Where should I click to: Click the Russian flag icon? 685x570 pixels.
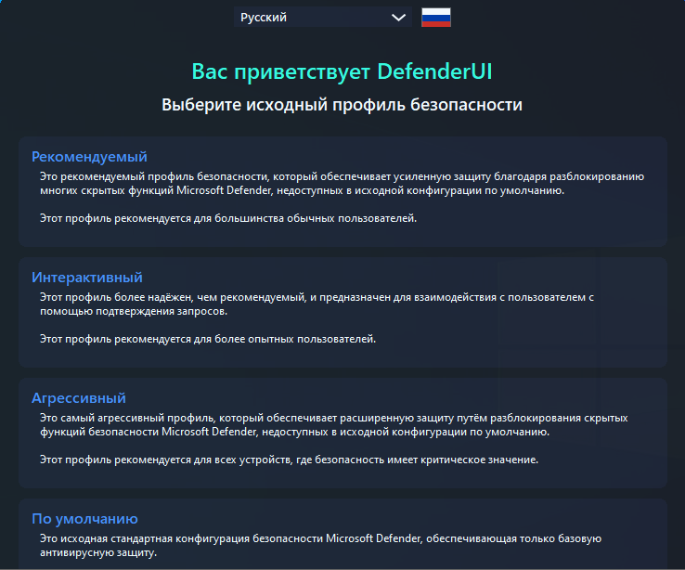pyautogui.click(x=436, y=18)
